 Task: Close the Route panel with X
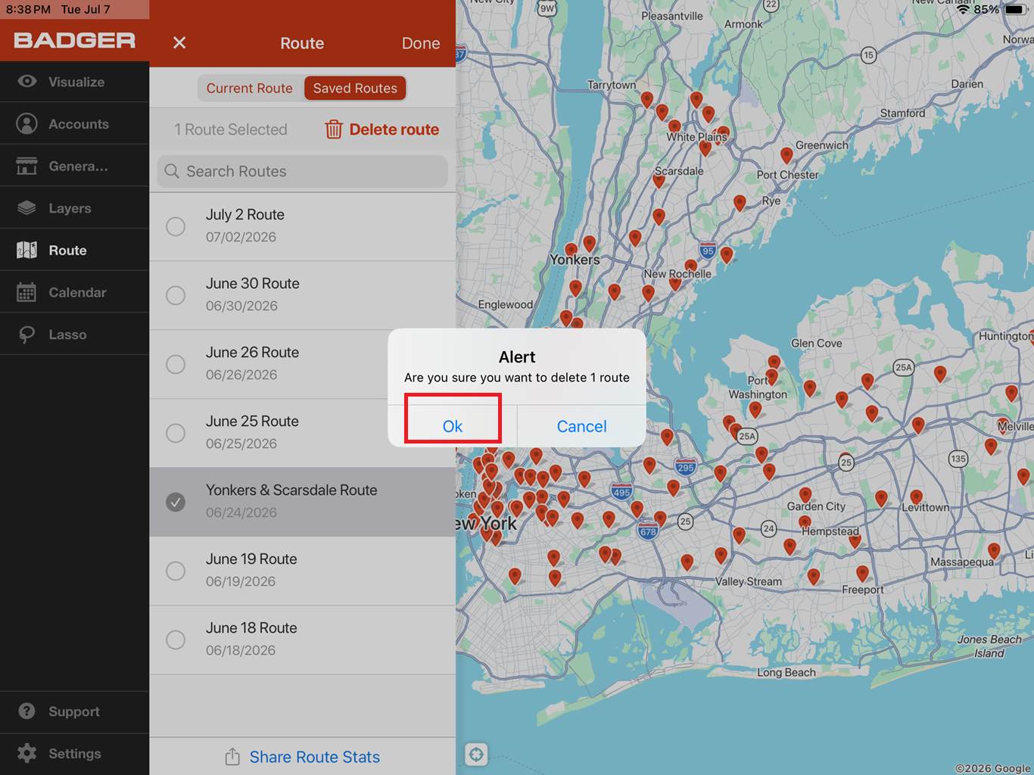pyautogui.click(x=179, y=43)
